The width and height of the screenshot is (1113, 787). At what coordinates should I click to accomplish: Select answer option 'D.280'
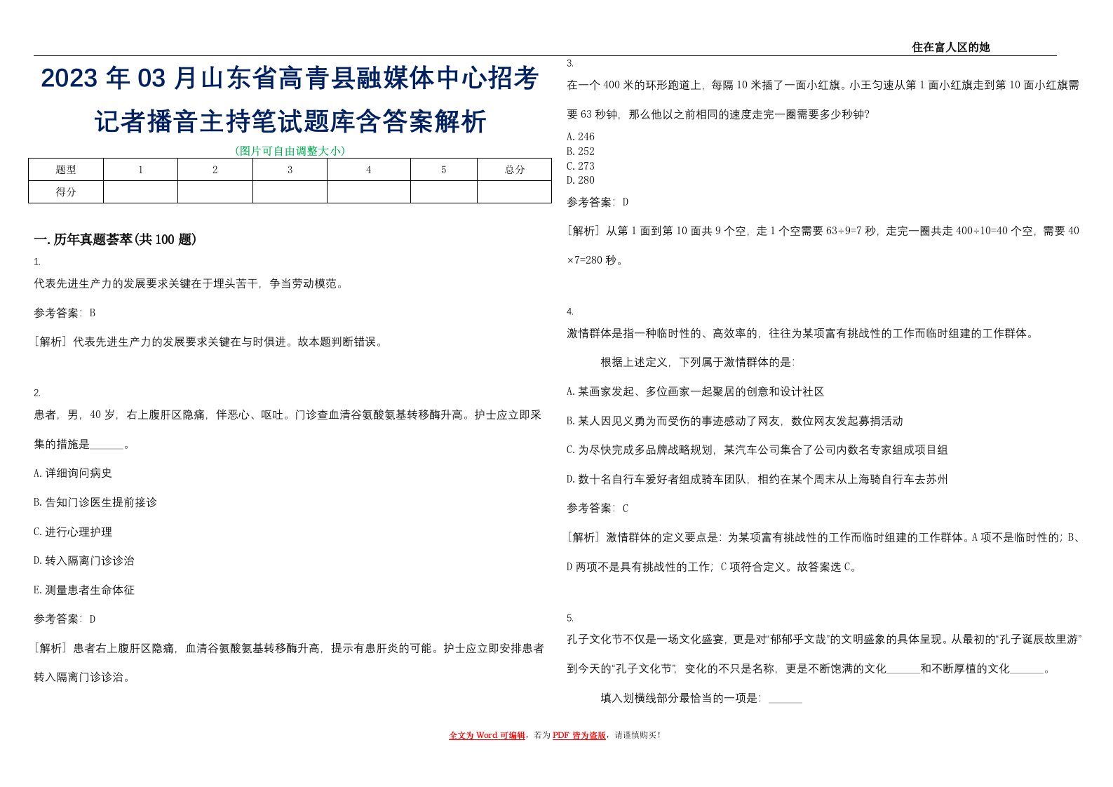(581, 180)
